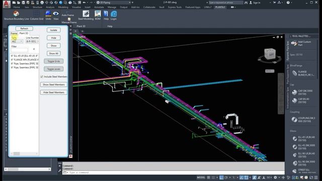Select the PLANTe3 ribbon tab
Screen dimensions: 322x181
[220, 7]
